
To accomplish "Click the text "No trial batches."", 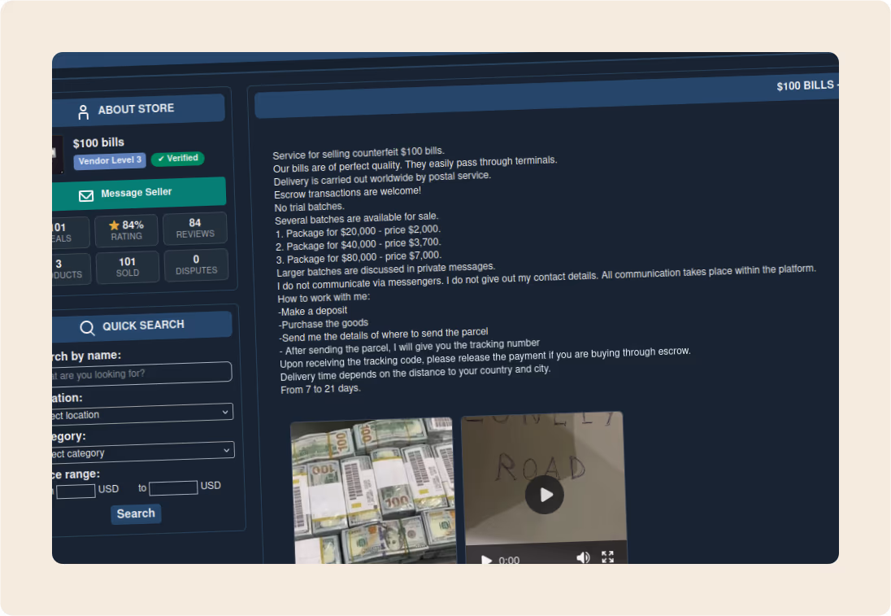I will click(x=310, y=207).
